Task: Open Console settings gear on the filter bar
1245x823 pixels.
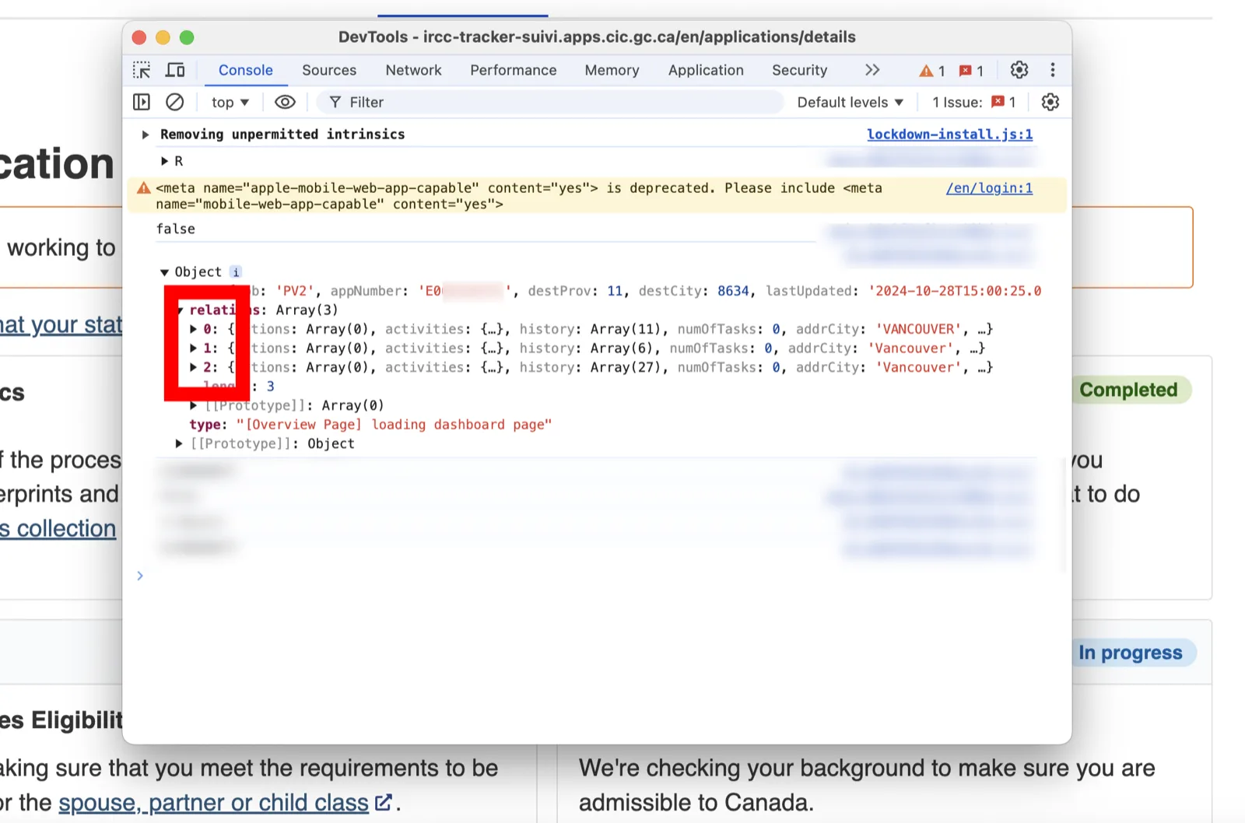Action: tap(1050, 102)
